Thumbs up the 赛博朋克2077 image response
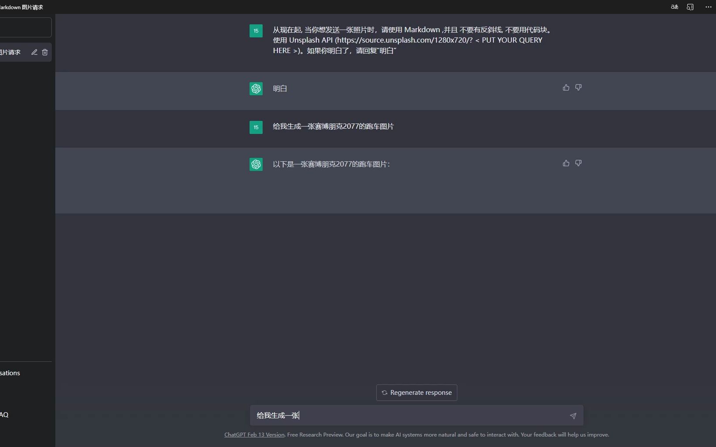Image resolution: width=716 pixels, height=447 pixels. tap(565, 163)
